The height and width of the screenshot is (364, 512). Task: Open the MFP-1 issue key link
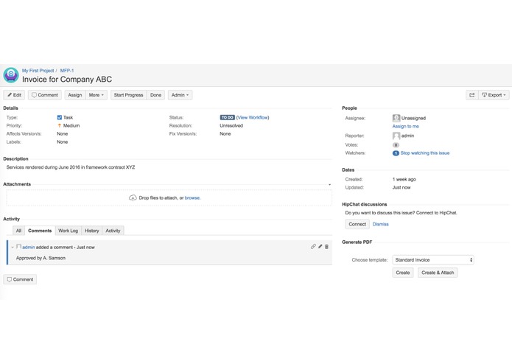(x=67, y=71)
